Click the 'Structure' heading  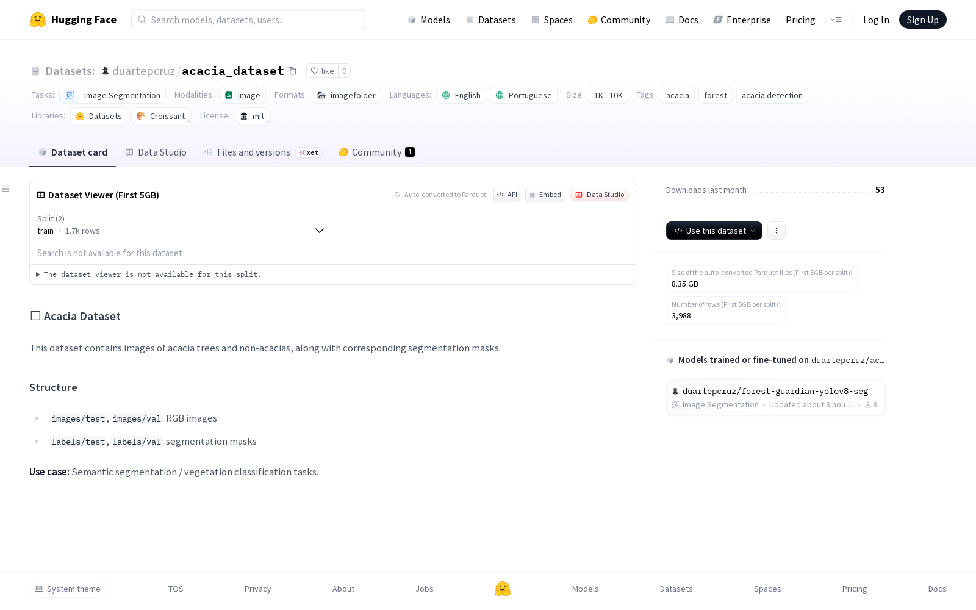(x=53, y=387)
